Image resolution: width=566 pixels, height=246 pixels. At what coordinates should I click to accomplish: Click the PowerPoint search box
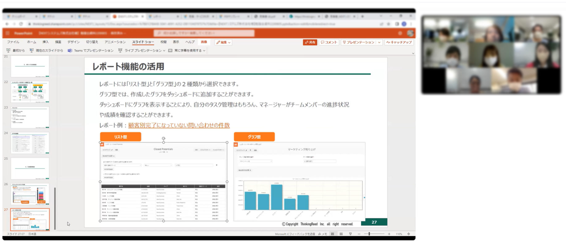(204, 33)
